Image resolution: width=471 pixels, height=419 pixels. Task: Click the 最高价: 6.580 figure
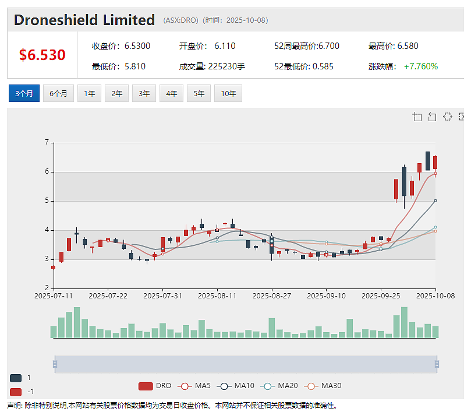coord(393,46)
